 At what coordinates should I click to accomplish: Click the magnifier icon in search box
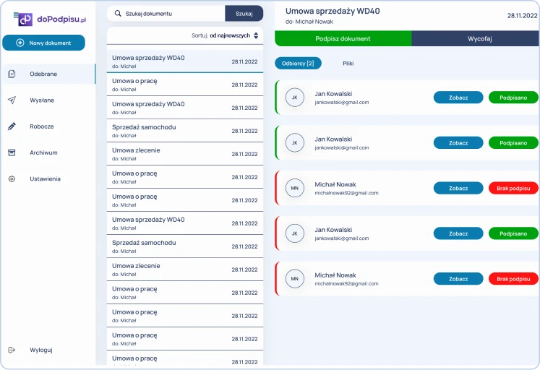coord(118,14)
